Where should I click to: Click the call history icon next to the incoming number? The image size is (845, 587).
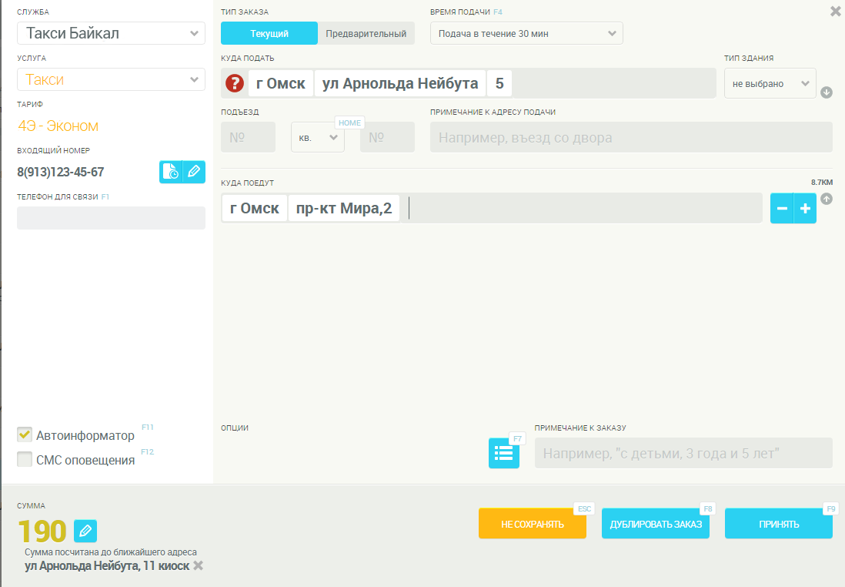click(x=171, y=172)
